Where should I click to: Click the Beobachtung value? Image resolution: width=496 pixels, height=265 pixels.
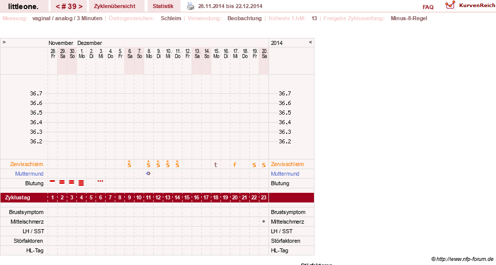(245, 18)
